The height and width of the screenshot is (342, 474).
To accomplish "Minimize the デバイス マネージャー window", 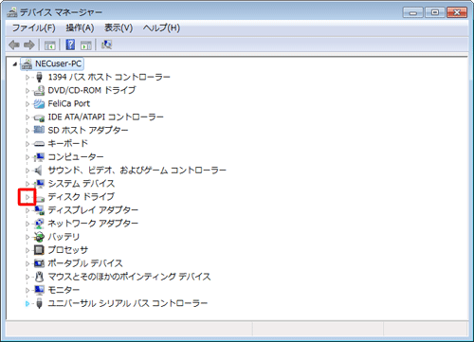I will click(x=412, y=12).
